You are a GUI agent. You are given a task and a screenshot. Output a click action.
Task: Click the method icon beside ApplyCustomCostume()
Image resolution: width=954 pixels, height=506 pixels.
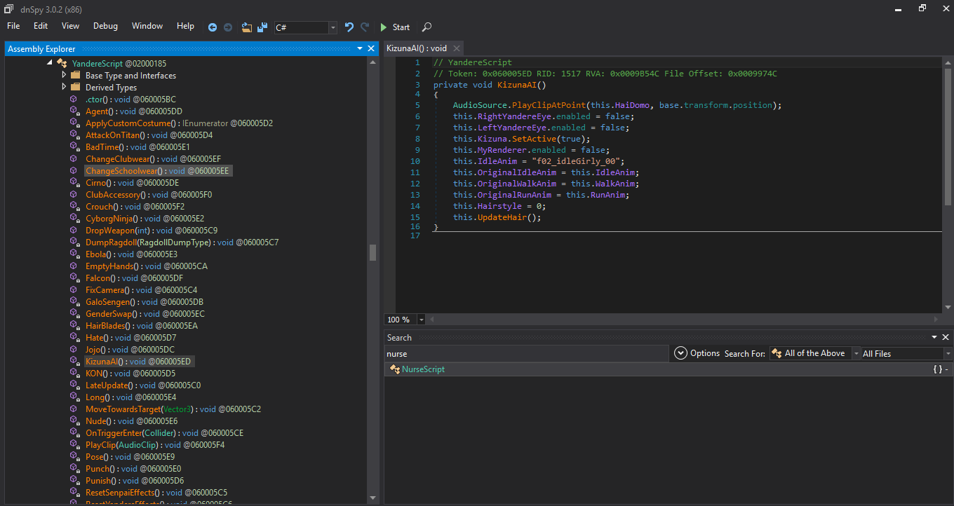(x=74, y=123)
